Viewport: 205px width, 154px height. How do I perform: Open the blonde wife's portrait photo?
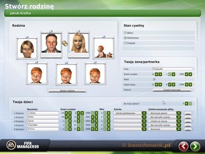click(79, 44)
